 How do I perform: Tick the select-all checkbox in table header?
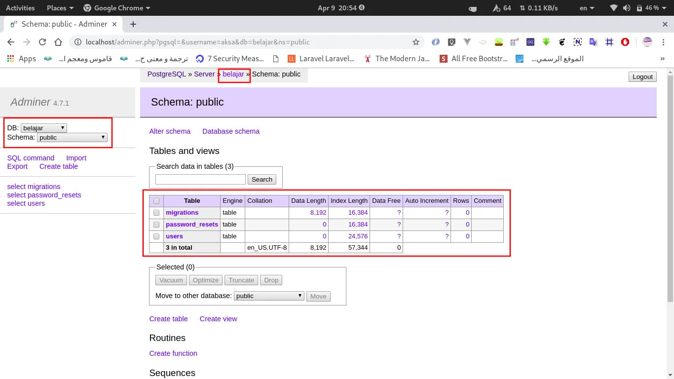pyautogui.click(x=156, y=201)
